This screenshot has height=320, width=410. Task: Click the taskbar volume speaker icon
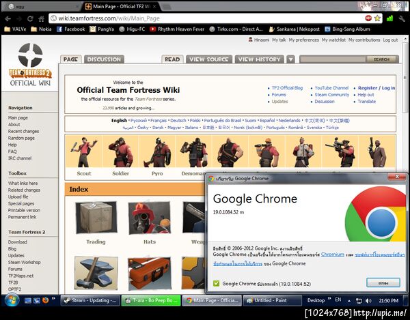[x=368, y=301]
